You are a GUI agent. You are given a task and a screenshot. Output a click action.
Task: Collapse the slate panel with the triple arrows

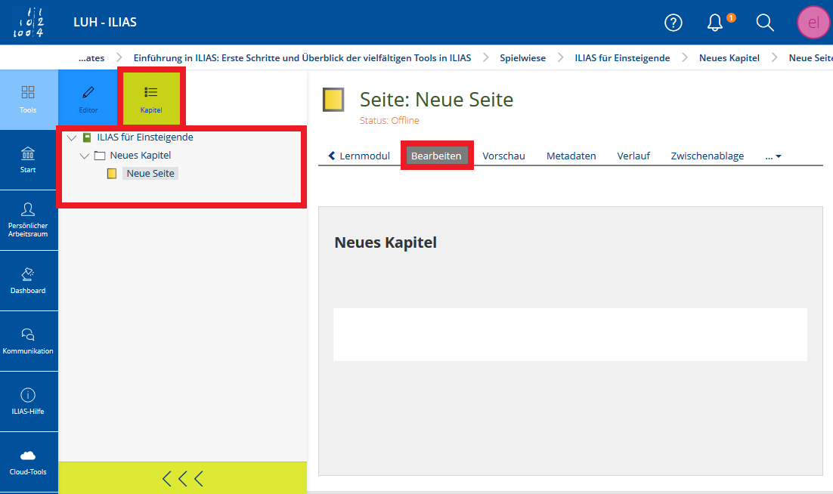[x=183, y=478]
